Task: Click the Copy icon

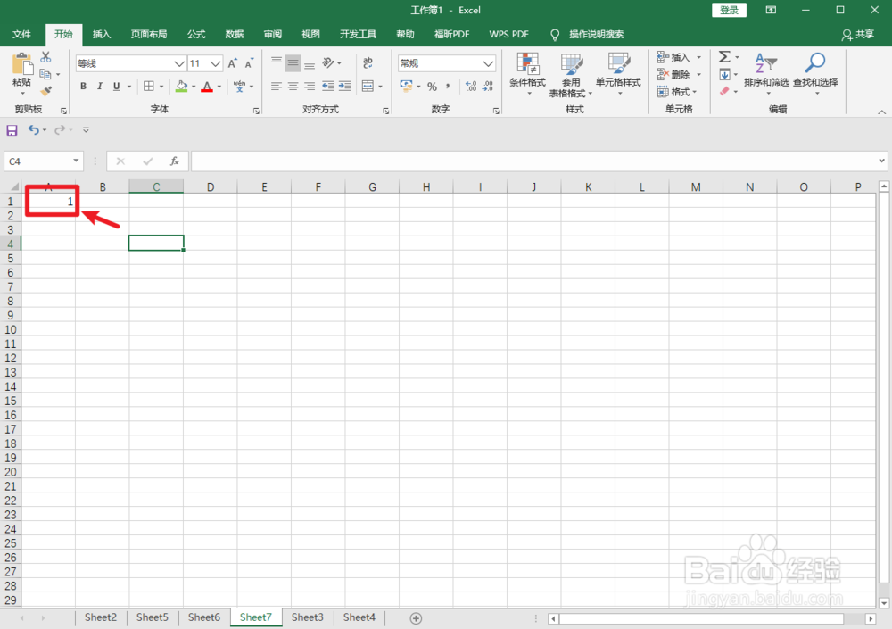Action: (45, 74)
